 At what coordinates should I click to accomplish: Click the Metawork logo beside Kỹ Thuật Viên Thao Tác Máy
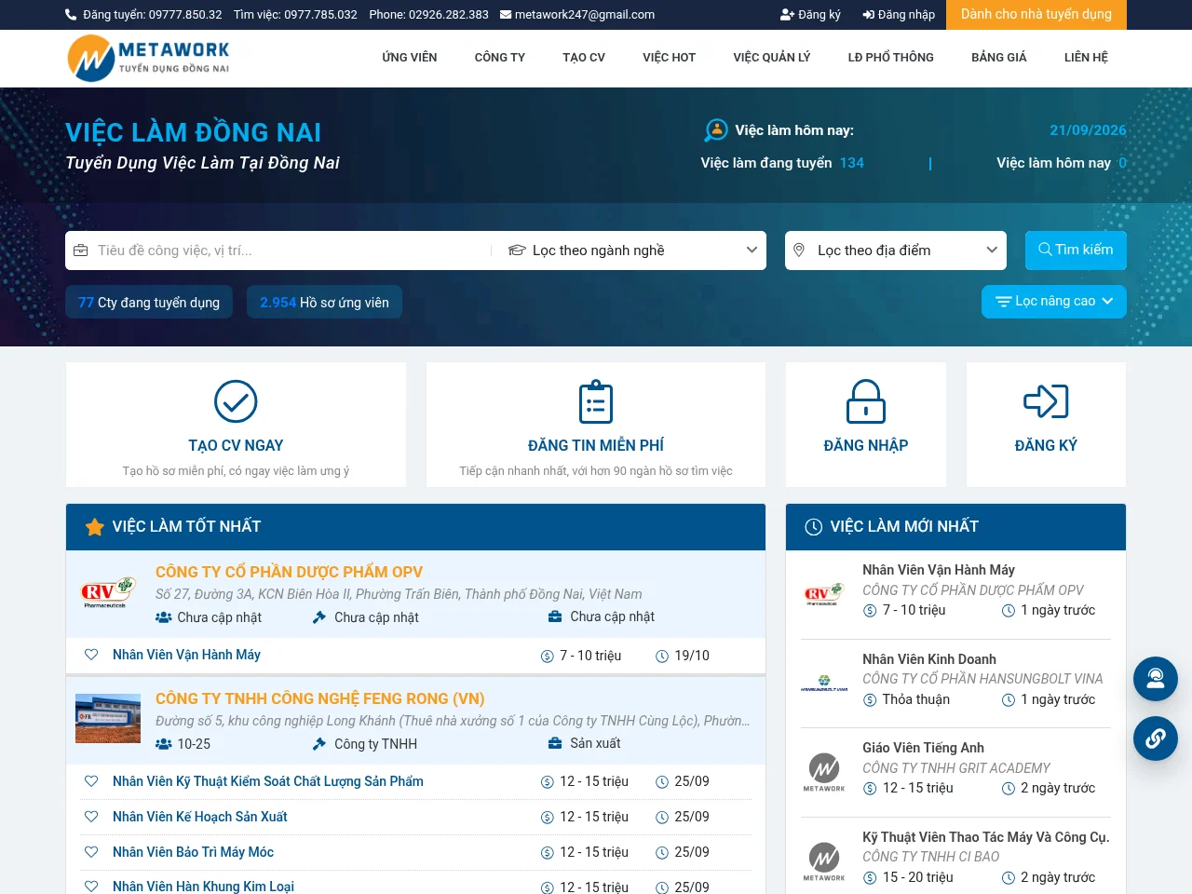pyautogui.click(x=824, y=861)
